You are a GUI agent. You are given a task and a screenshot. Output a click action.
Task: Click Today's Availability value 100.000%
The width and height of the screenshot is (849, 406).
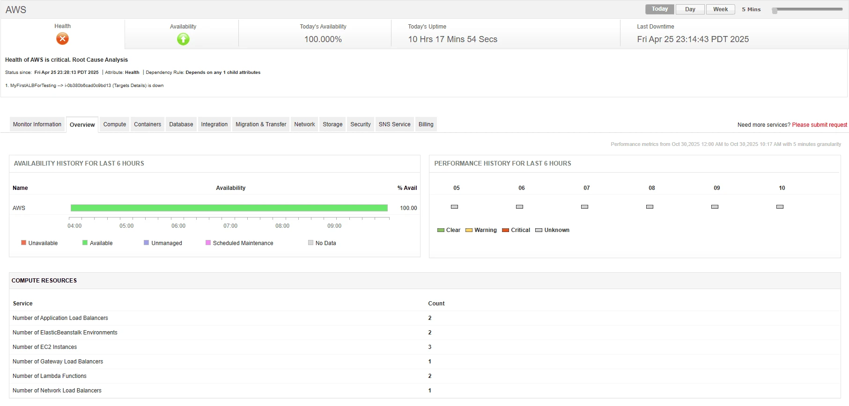point(323,39)
